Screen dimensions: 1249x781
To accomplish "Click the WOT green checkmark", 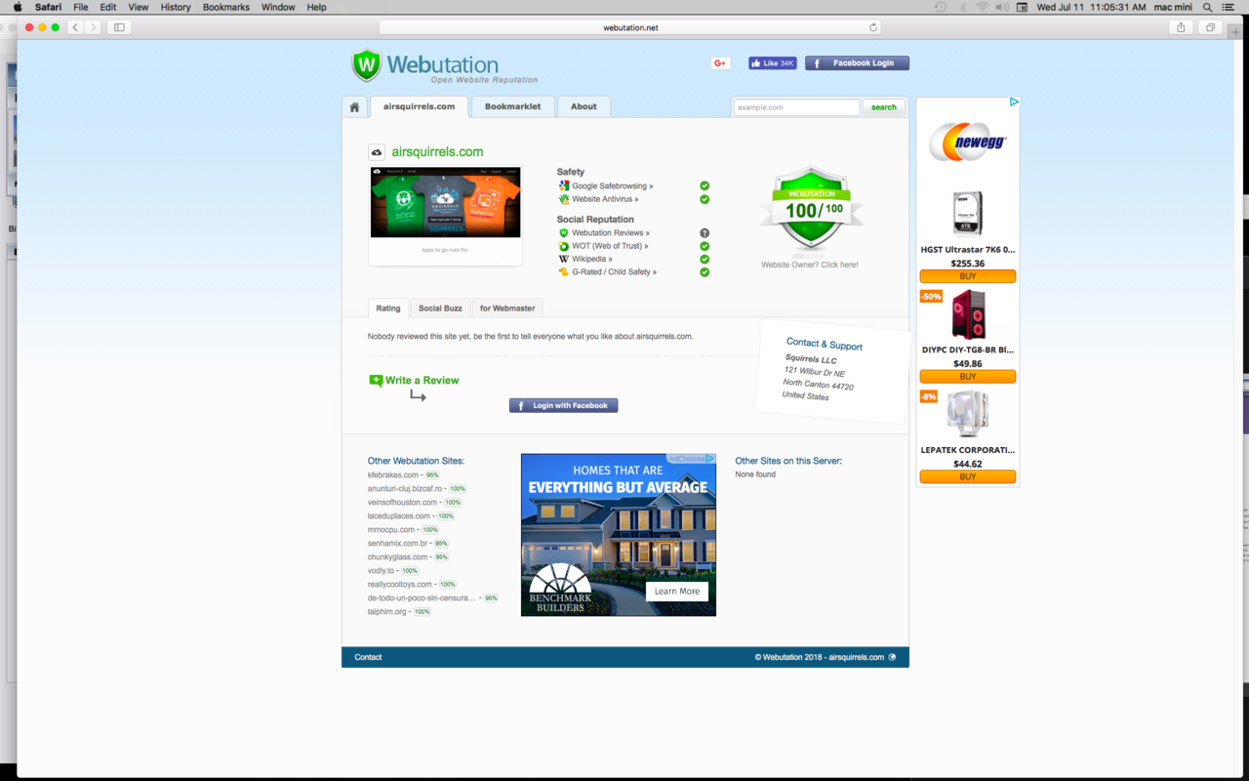I will pyautogui.click(x=705, y=246).
